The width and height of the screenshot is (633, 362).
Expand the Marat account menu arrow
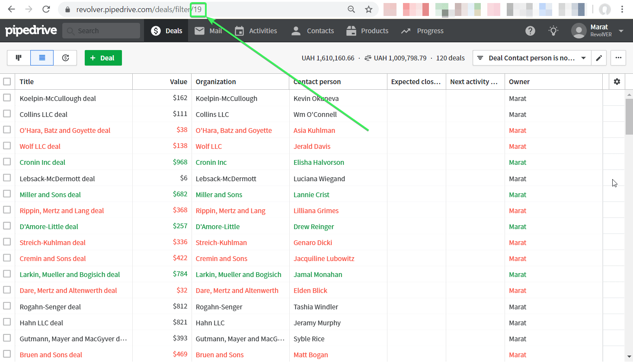(x=621, y=31)
